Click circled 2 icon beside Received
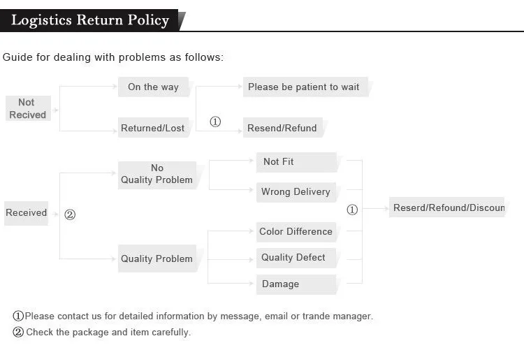 tap(70, 214)
